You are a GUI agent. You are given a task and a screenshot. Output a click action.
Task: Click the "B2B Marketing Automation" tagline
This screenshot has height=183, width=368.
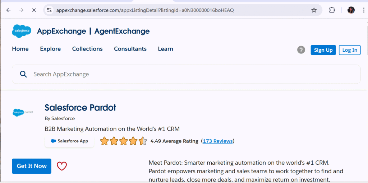[x=112, y=129]
